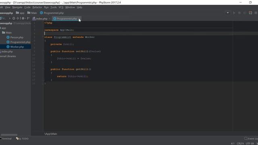The image size is (258, 145).
Task: Select the app folder in project tree
Action: (x=4, y=28)
